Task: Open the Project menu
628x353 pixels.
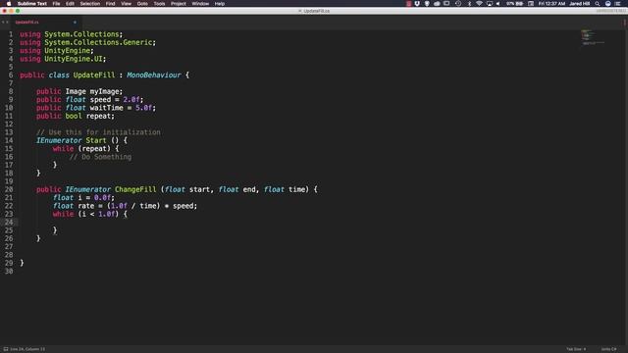Action: pyautogui.click(x=179, y=4)
